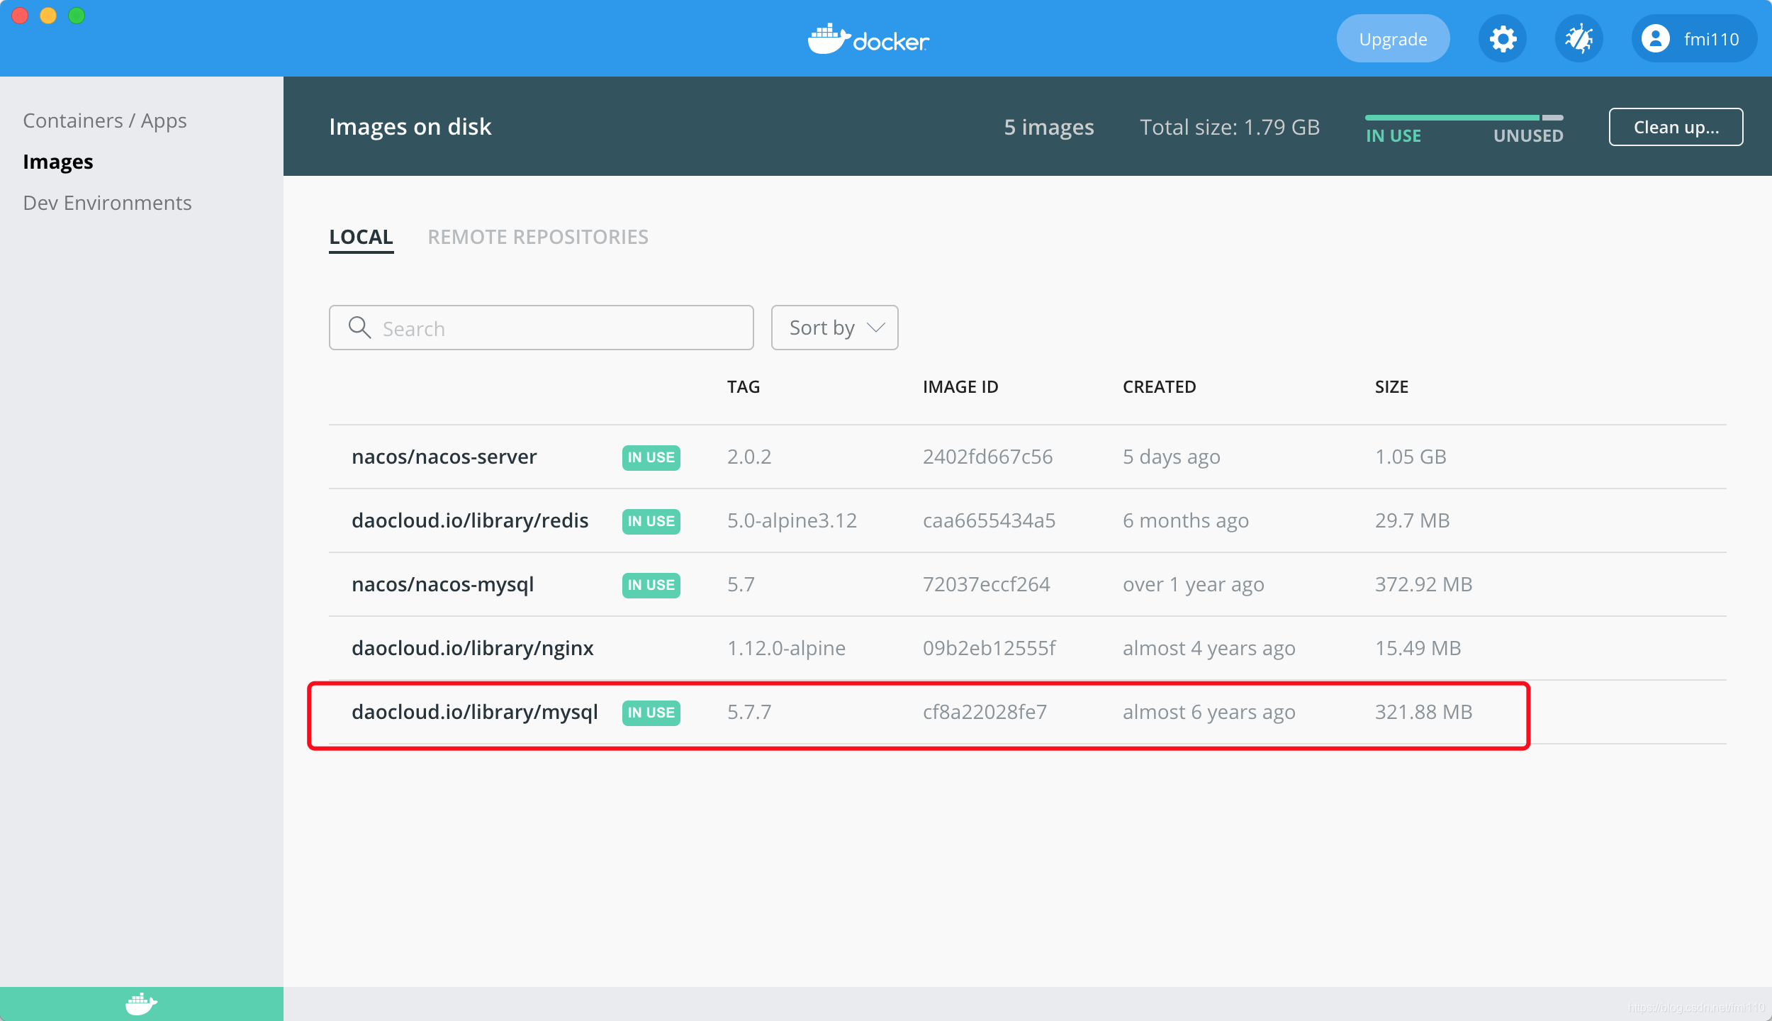
Task: Open Containers / Apps in sidebar
Action: pyautogui.click(x=105, y=121)
